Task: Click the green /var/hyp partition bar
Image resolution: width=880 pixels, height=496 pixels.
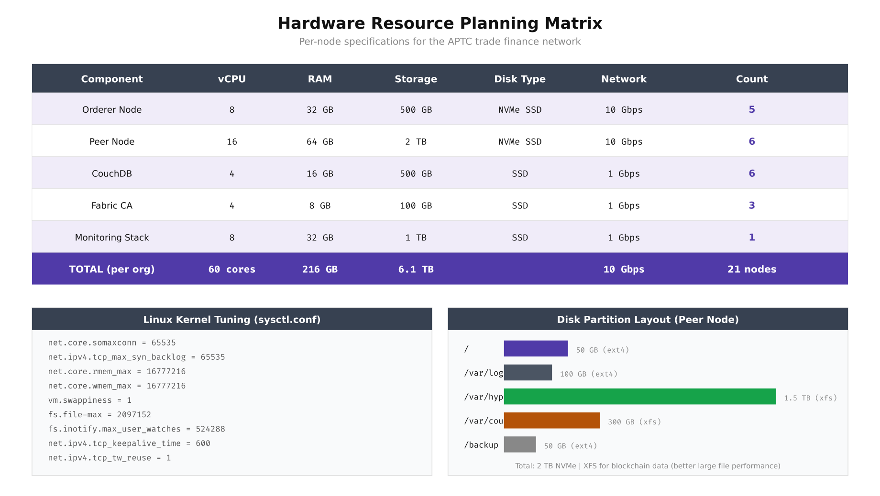Action: coord(640,397)
